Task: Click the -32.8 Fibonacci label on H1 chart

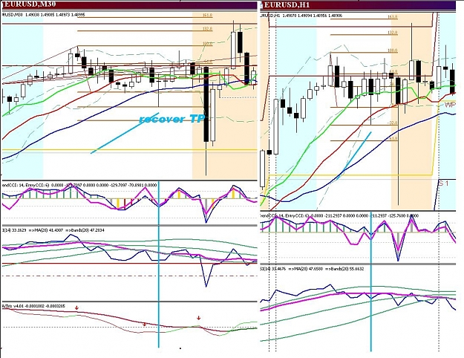Action: click(393, 123)
